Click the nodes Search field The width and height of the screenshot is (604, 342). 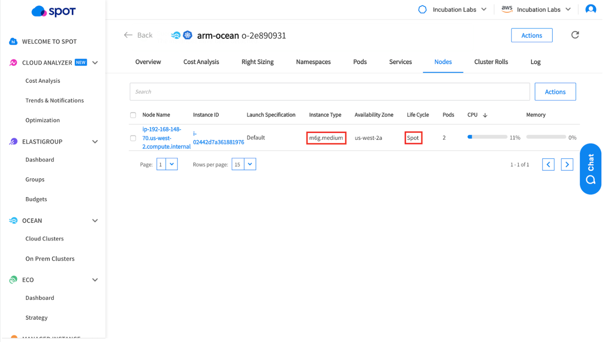329,92
